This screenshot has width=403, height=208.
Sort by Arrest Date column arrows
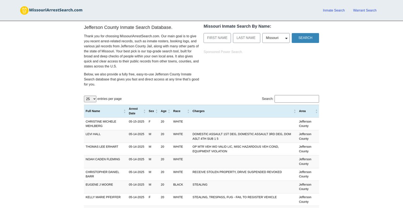pos(144,111)
